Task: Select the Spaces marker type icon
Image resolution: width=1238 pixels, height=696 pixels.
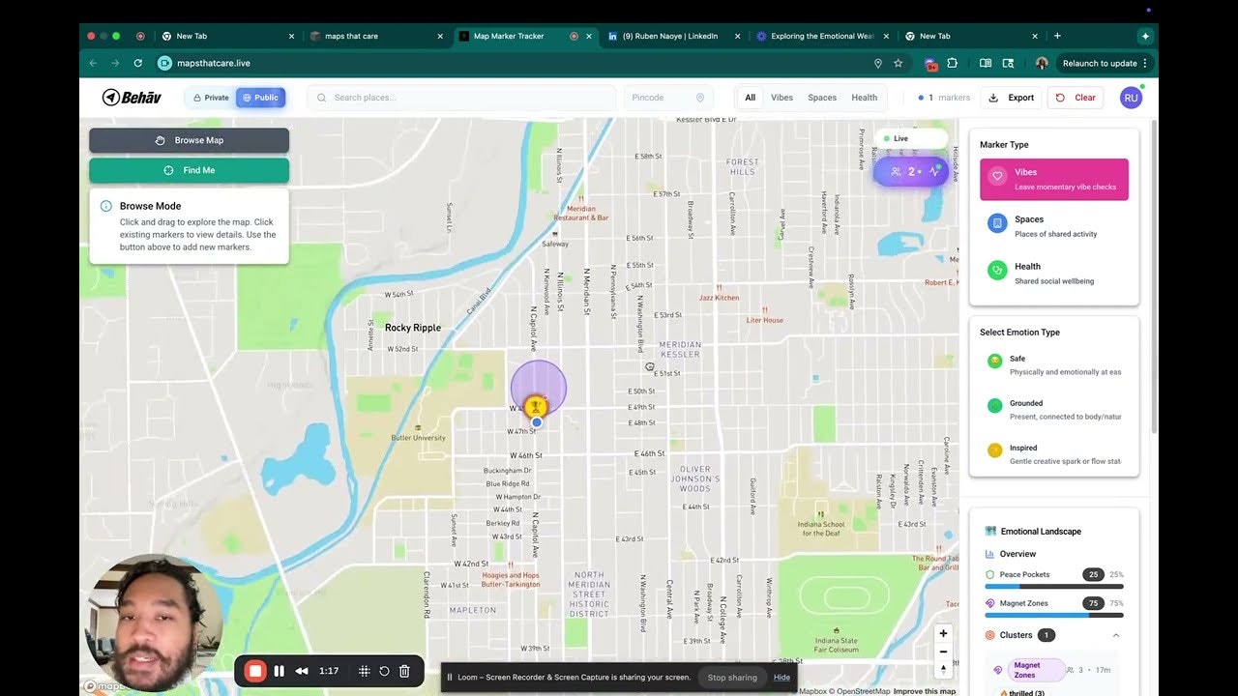Action: [x=997, y=223]
